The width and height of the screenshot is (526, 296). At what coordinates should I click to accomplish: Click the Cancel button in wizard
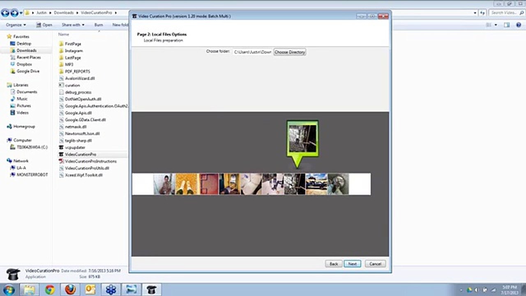[375, 264]
